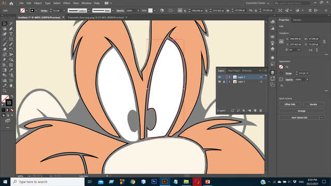This screenshot has height=186, width=331.
Task: Open rotation angle dropdown in Transform
Action: (x=299, y=50)
